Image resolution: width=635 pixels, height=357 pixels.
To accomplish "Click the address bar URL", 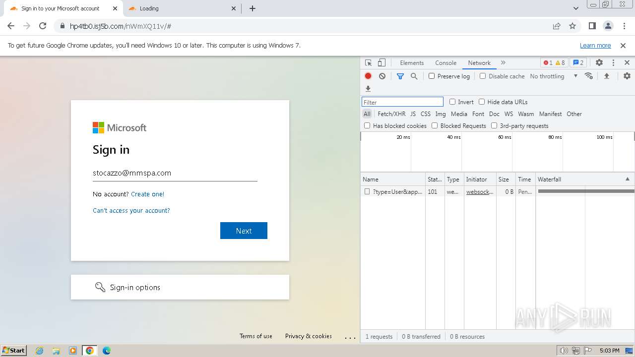I will [121, 26].
